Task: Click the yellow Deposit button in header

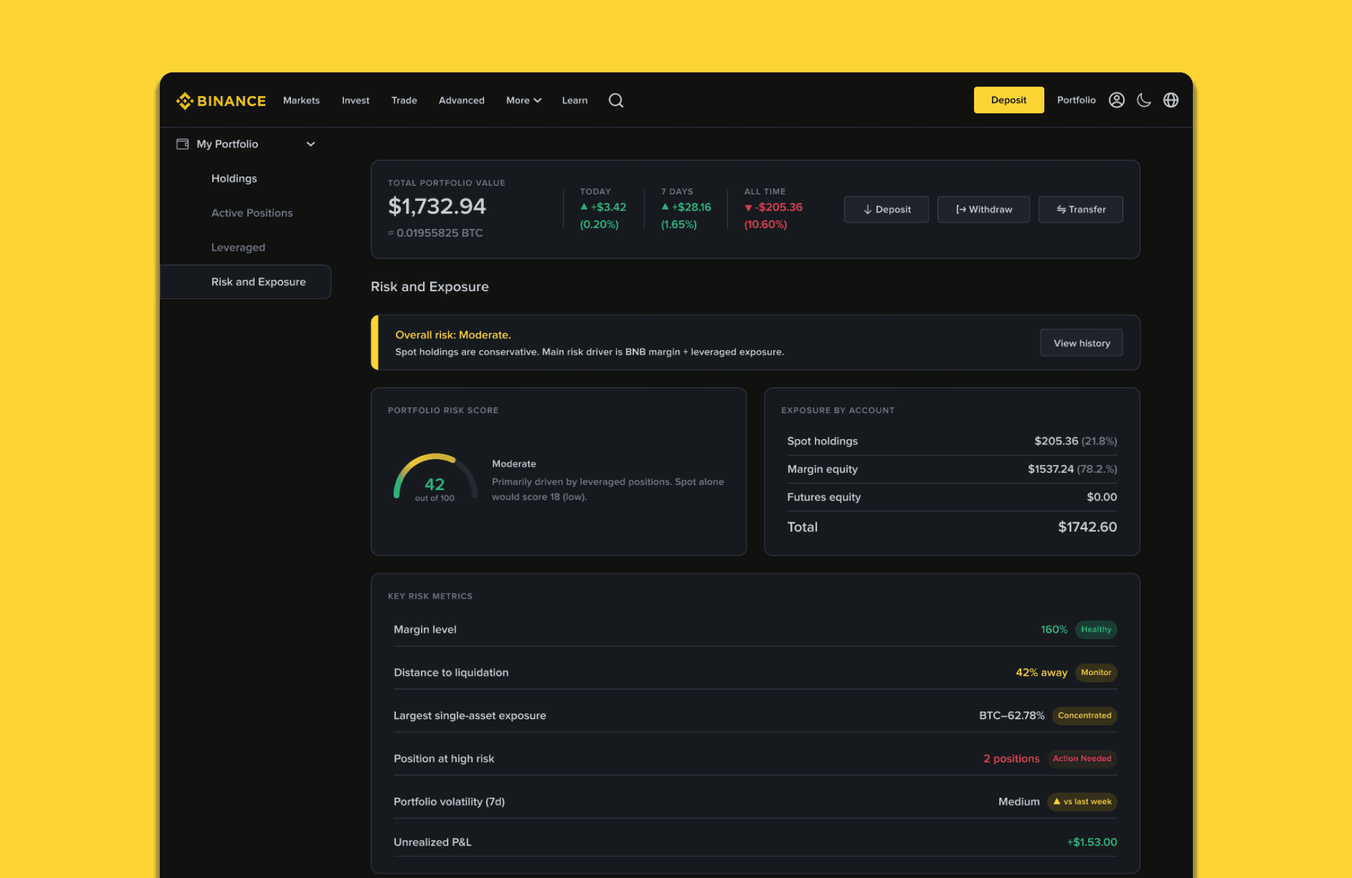Action: coord(1008,100)
